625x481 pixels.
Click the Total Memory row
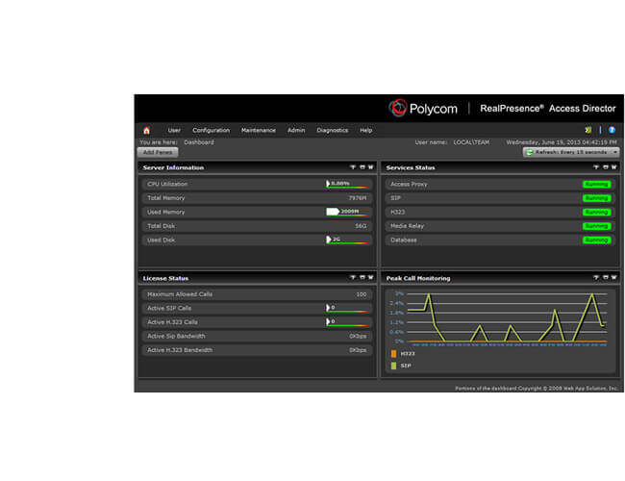257,198
